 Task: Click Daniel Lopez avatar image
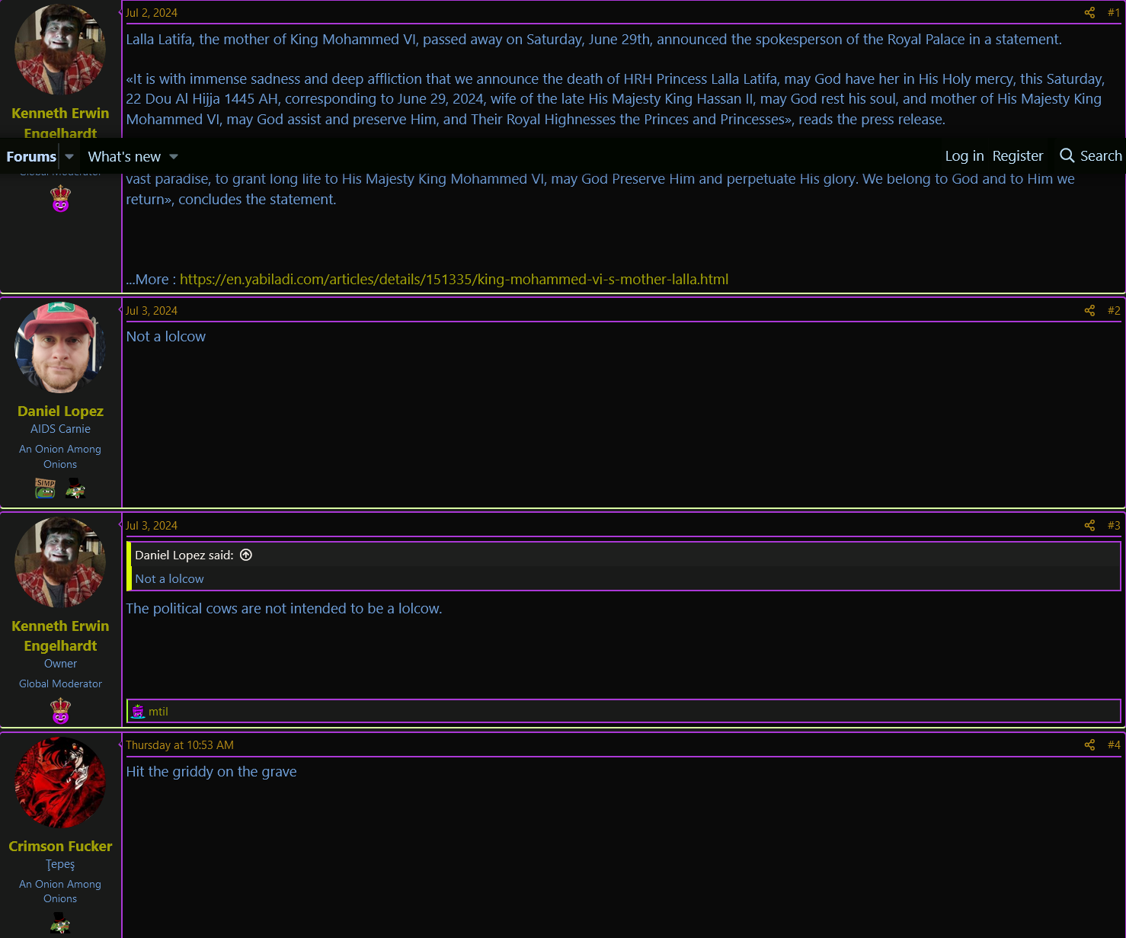pyautogui.click(x=60, y=347)
